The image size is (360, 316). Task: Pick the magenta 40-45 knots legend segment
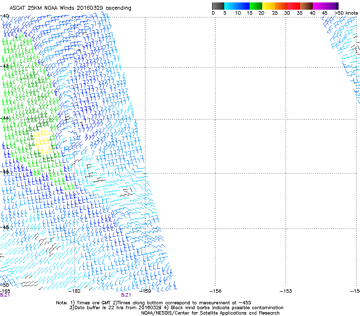(319, 6)
